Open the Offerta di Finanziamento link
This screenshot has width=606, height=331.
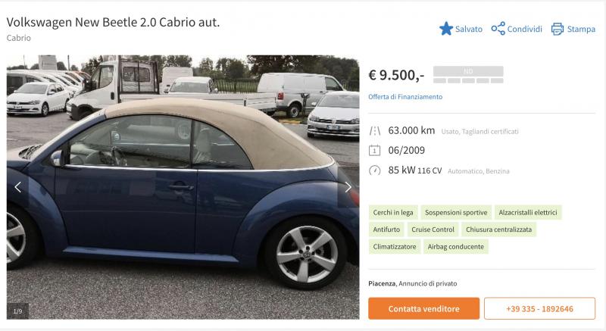(405, 97)
